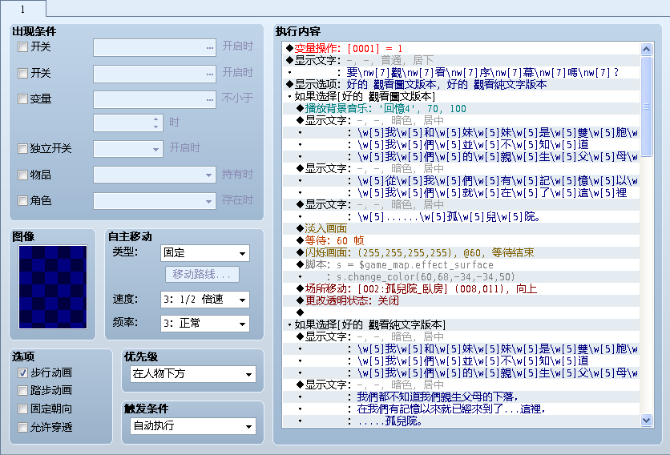Click the variable value stepper field
This screenshot has height=455, width=670.
click(128, 123)
